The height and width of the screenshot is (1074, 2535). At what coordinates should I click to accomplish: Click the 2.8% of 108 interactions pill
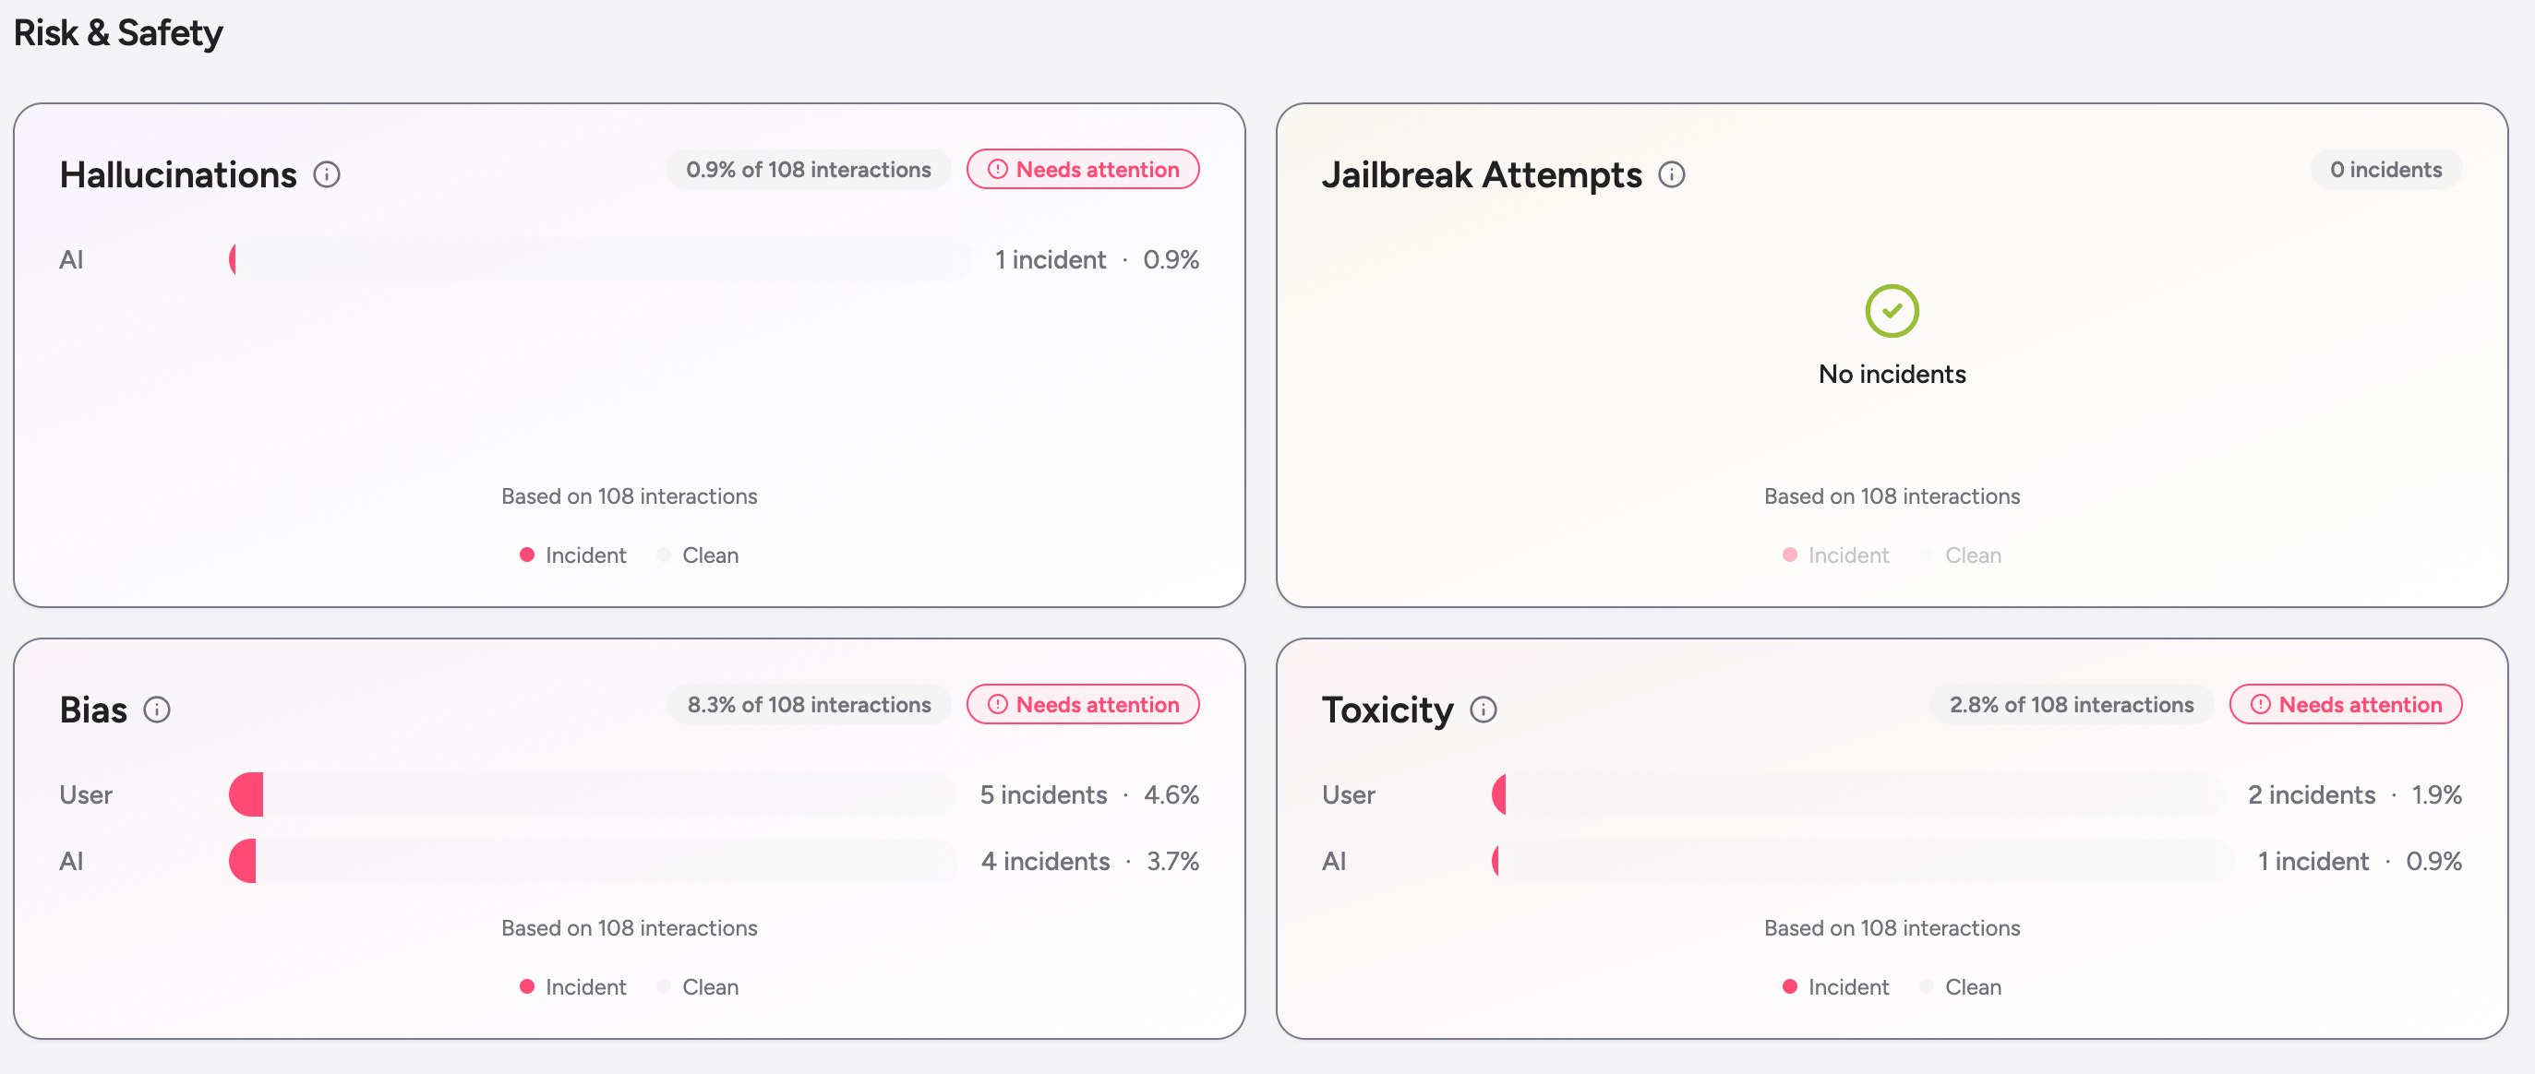[2071, 704]
